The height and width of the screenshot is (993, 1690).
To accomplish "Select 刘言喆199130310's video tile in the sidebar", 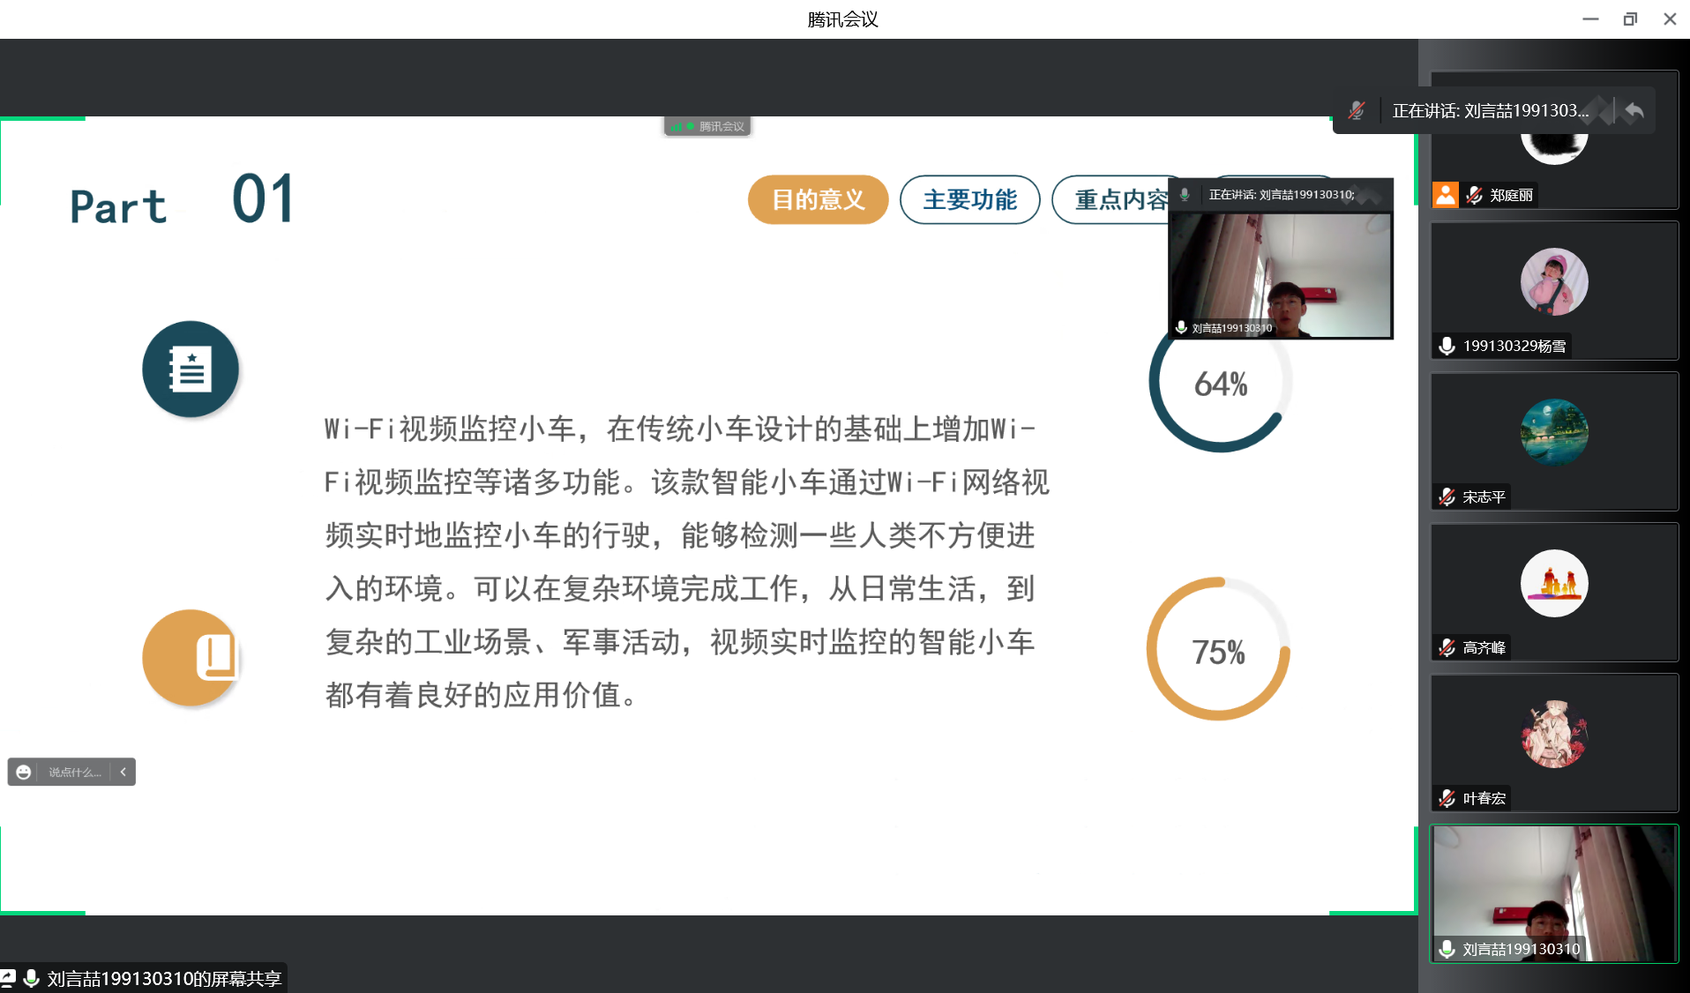I will (1553, 893).
